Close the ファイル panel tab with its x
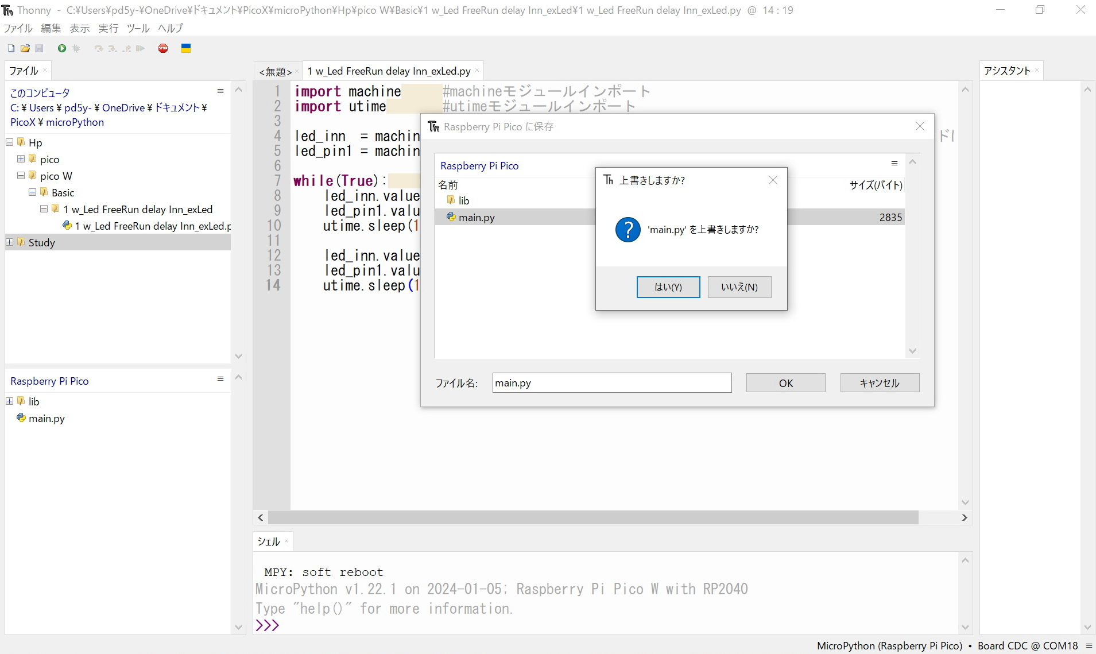 pos(45,70)
